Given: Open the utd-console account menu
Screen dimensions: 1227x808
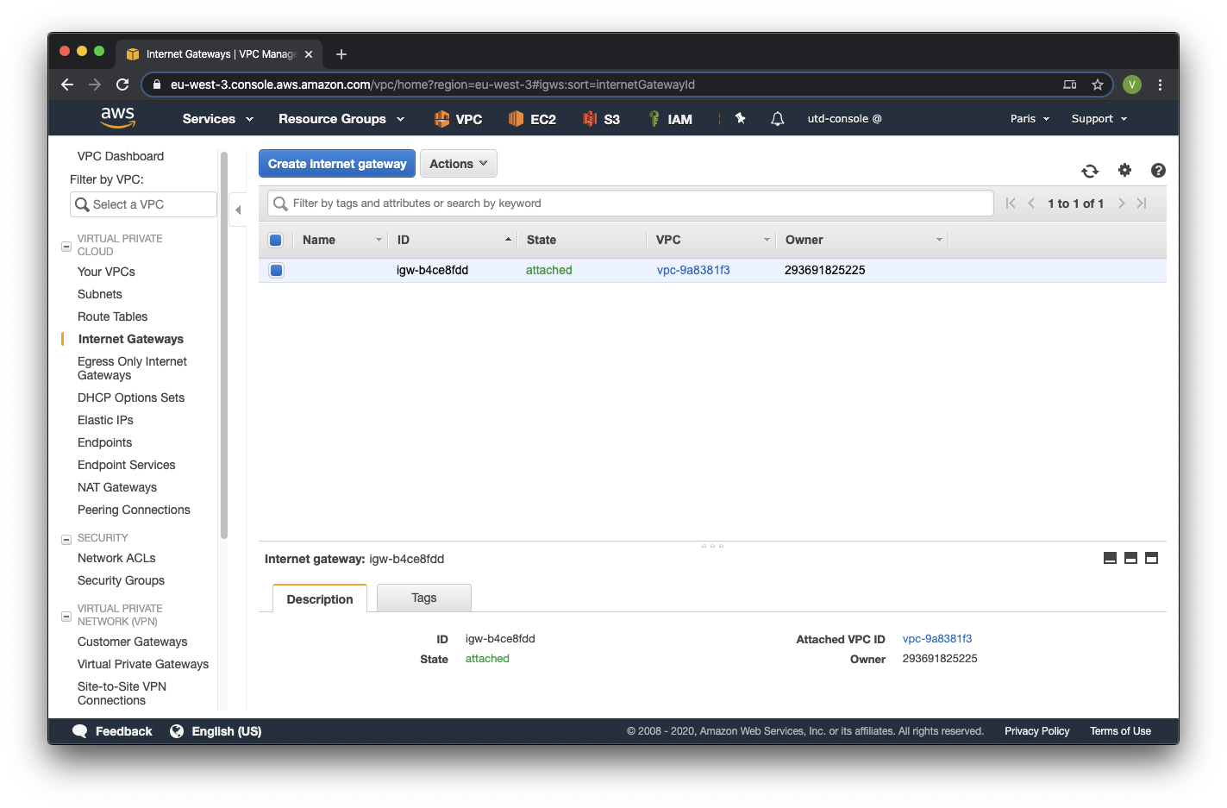Looking at the screenshot, I should (844, 119).
